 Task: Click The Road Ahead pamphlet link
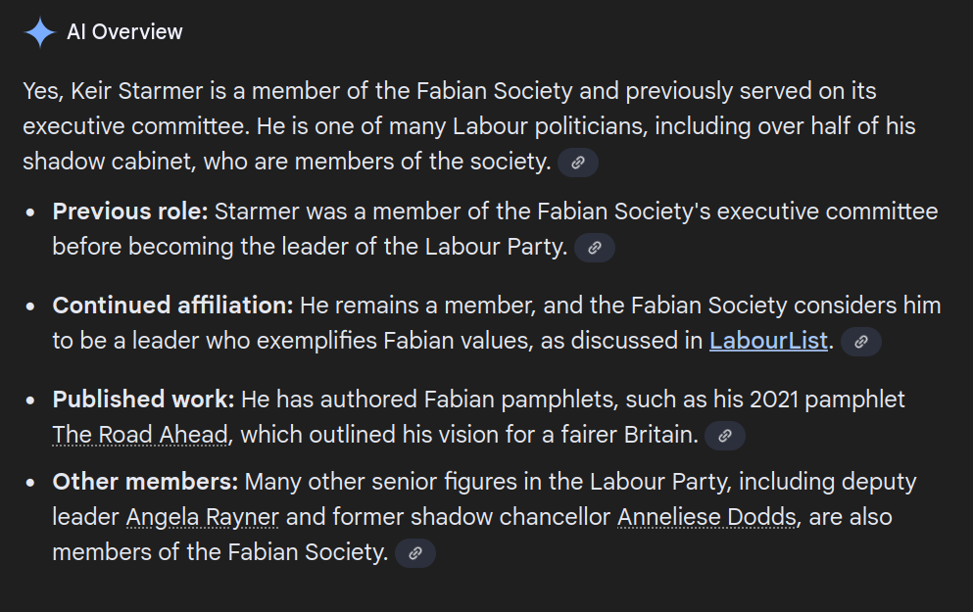[x=140, y=435]
